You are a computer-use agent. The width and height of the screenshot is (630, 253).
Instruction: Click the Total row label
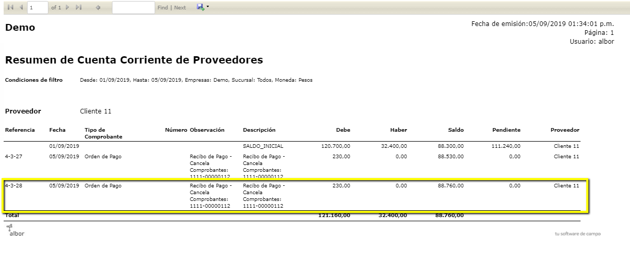point(12,214)
